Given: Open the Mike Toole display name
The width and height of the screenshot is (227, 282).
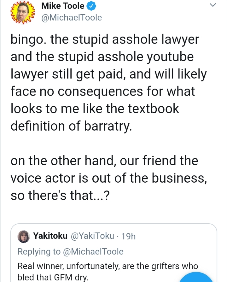Looking at the screenshot, I should pos(63,6).
